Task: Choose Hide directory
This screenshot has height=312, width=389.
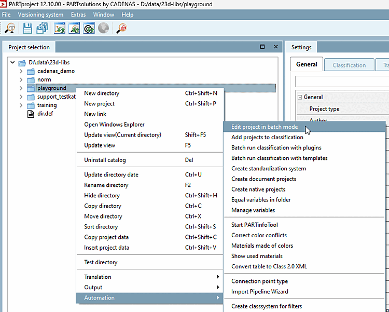Action: tap(150, 196)
